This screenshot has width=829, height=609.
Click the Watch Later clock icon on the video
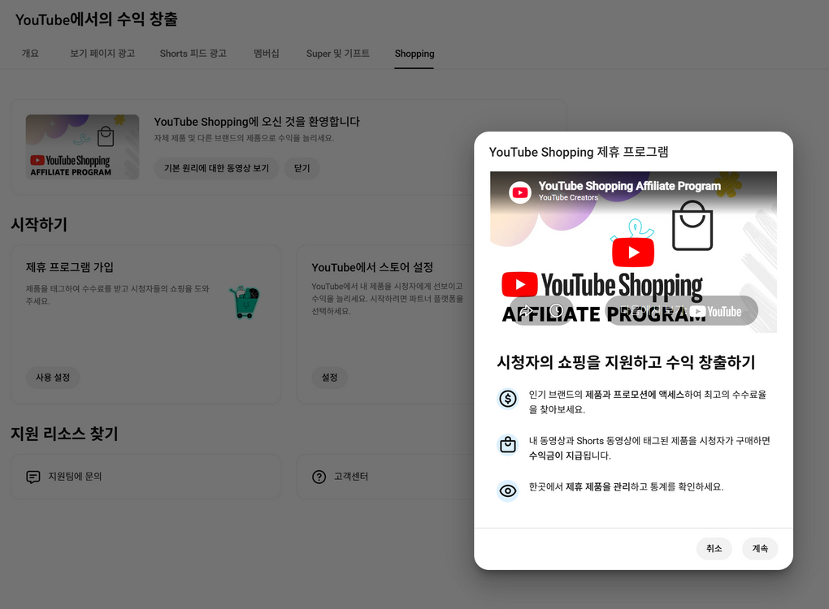click(557, 310)
